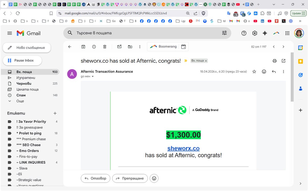
Task: Open the sheworx.co link
Action: coord(184,148)
